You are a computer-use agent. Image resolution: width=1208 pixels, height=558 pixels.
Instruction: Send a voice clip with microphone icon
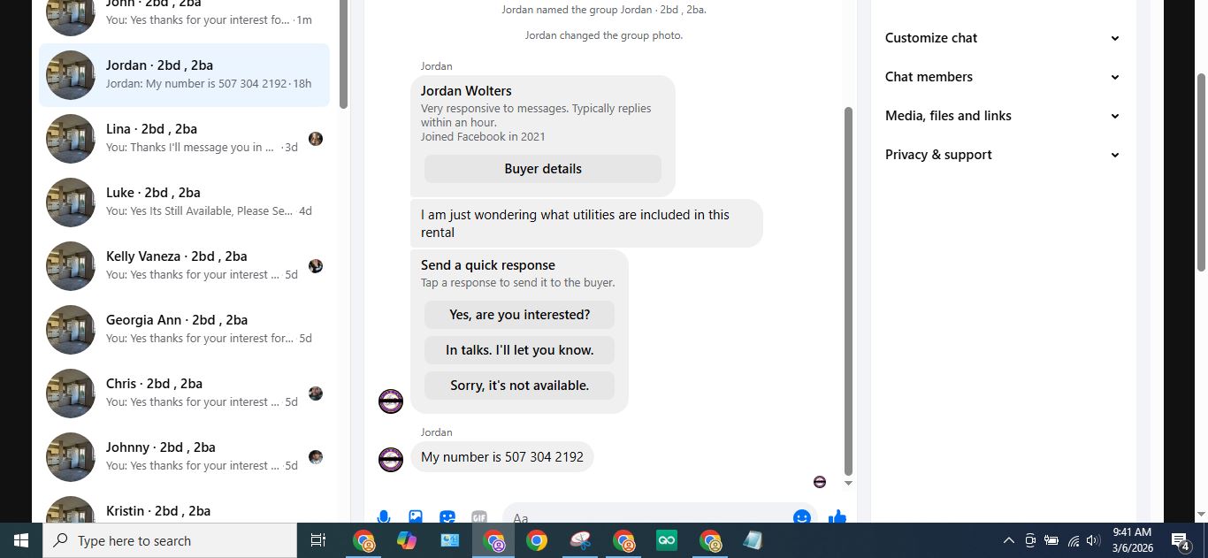click(x=384, y=516)
